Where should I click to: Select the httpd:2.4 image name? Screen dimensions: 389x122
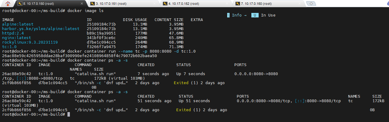click(13, 33)
